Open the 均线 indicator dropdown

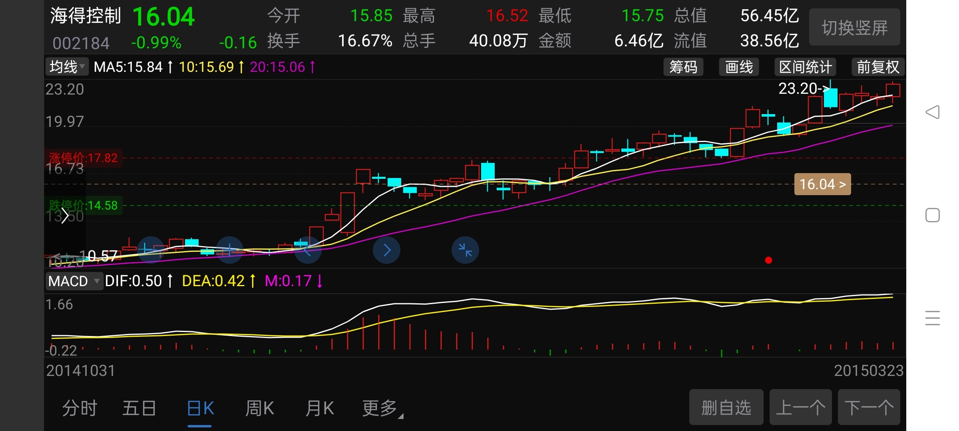[67, 67]
